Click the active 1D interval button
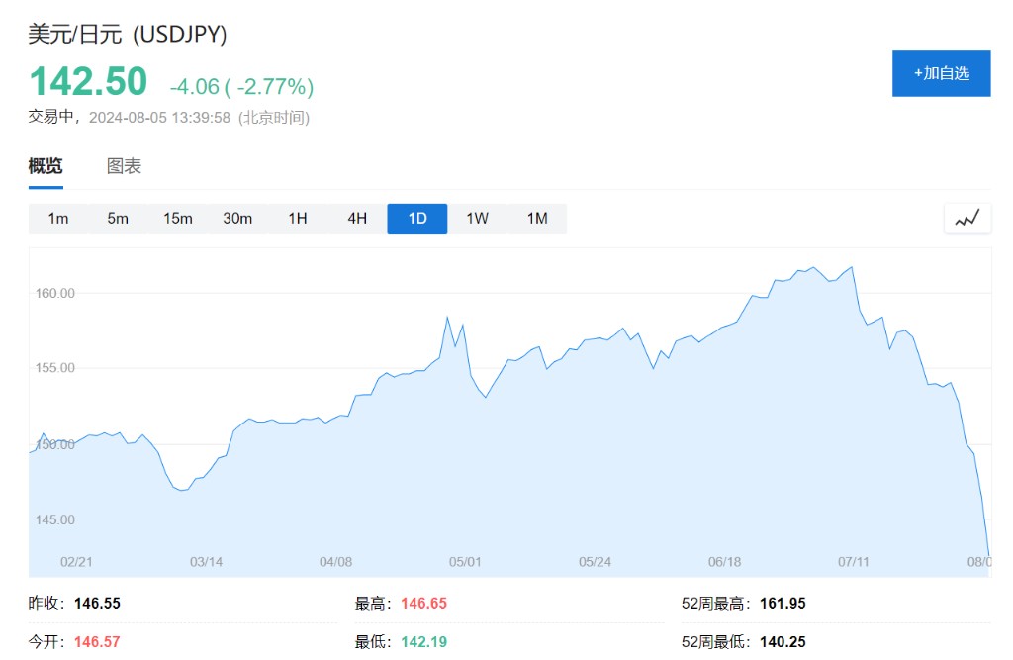This screenshot has height=660, width=1013. click(417, 219)
